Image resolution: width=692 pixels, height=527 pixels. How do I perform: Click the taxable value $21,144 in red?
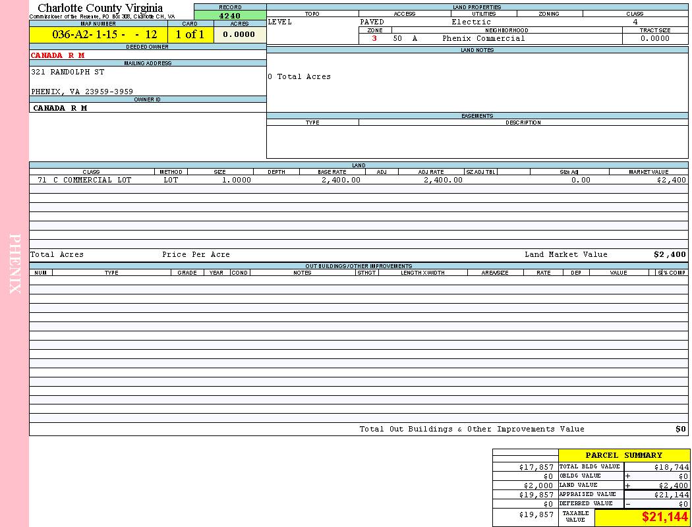664,518
